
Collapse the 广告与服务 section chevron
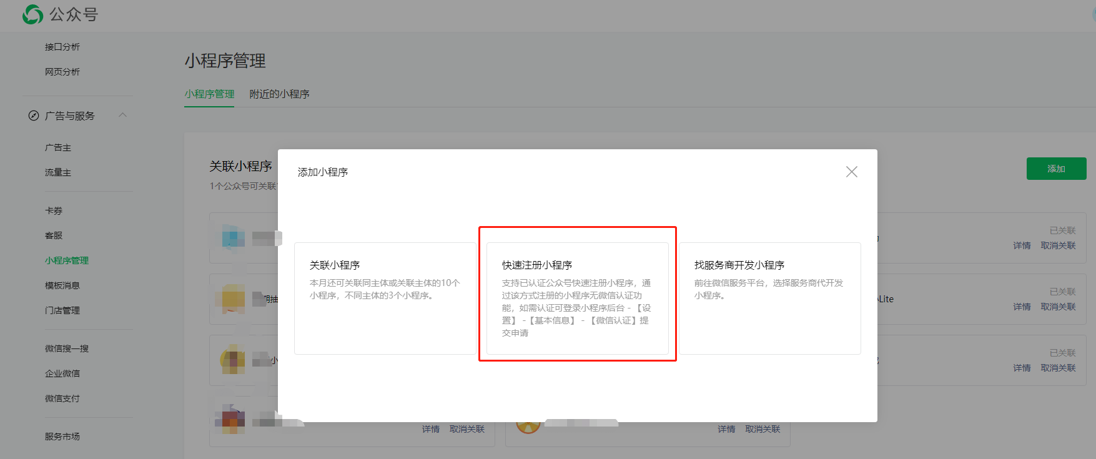[x=123, y=115]
